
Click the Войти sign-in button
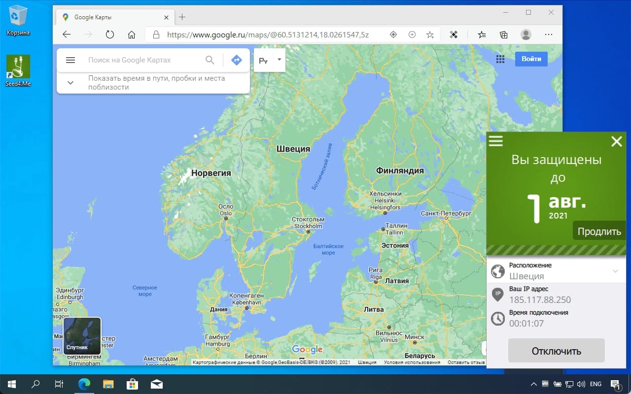pyautogui.click(x=531, y=59)
